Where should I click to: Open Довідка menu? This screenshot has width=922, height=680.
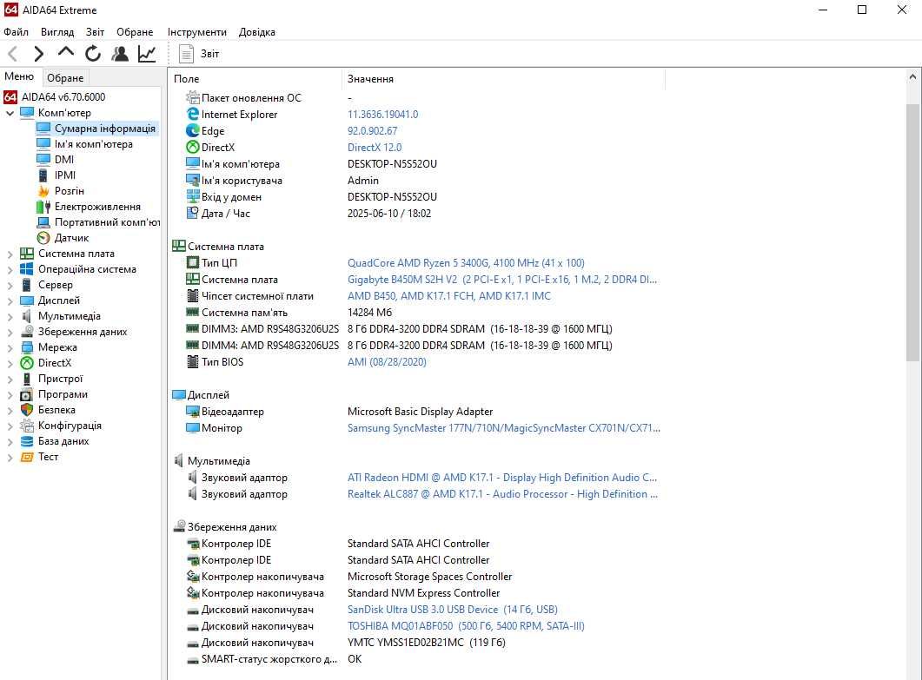click(257, 32)
